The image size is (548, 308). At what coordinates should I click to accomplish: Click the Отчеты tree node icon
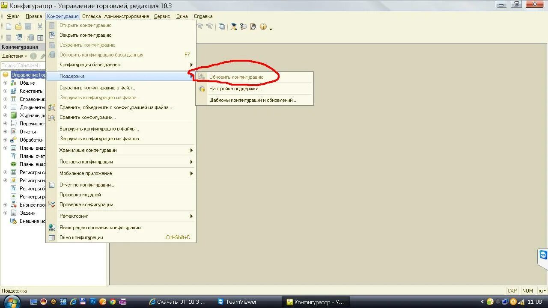tap(14, 132)
